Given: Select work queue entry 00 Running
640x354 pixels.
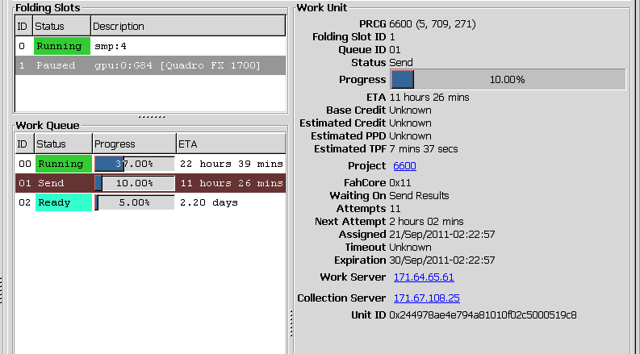Looking at the screenshot, I should tap(150, 164).
